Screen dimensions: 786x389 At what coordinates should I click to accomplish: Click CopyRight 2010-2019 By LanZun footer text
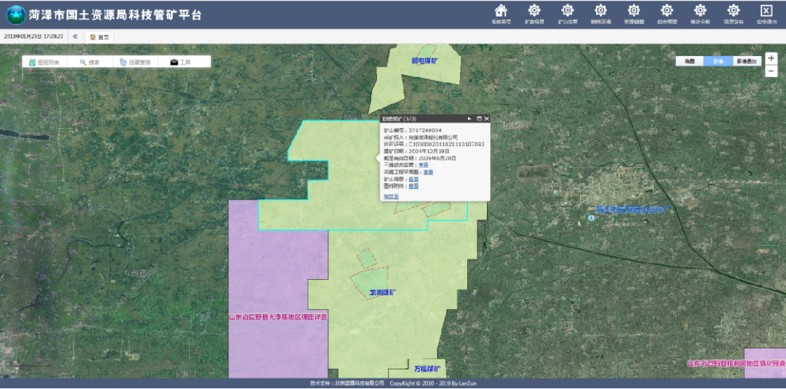[433, 383]
